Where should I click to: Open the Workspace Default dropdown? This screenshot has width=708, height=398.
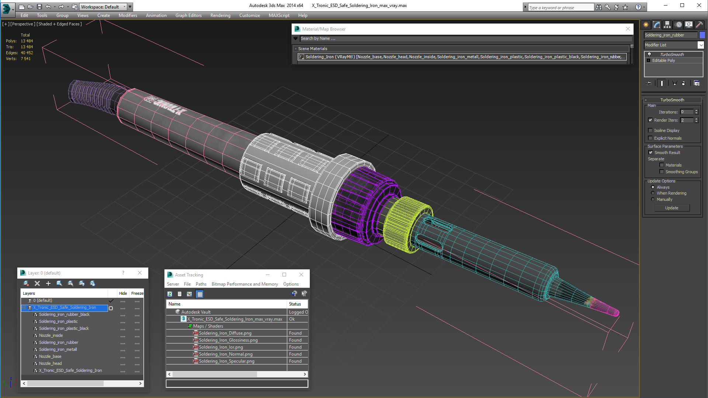pyautogui.click(x=103, y=7)
